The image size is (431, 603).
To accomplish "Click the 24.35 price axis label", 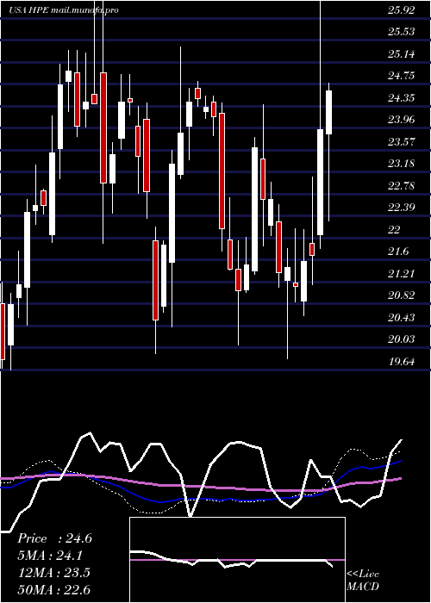I will coord(402,98).
